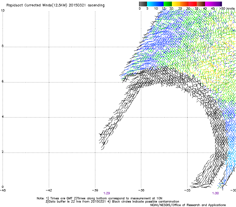Click the longitude label '-39'
Image resolution: width=236 pixels, height=207 pixels.
click(x=95, y=190)
